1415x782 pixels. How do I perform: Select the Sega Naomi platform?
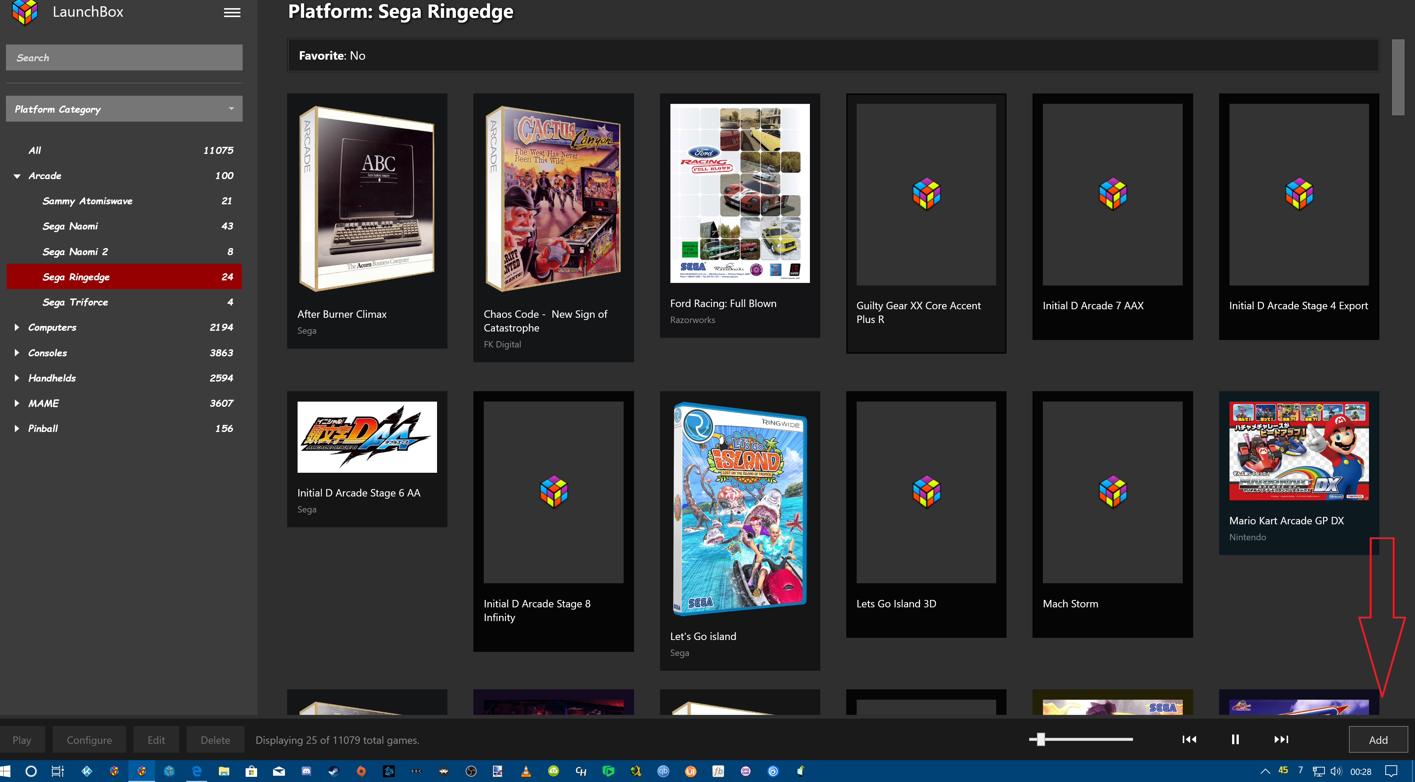click(x=124, y=226)
